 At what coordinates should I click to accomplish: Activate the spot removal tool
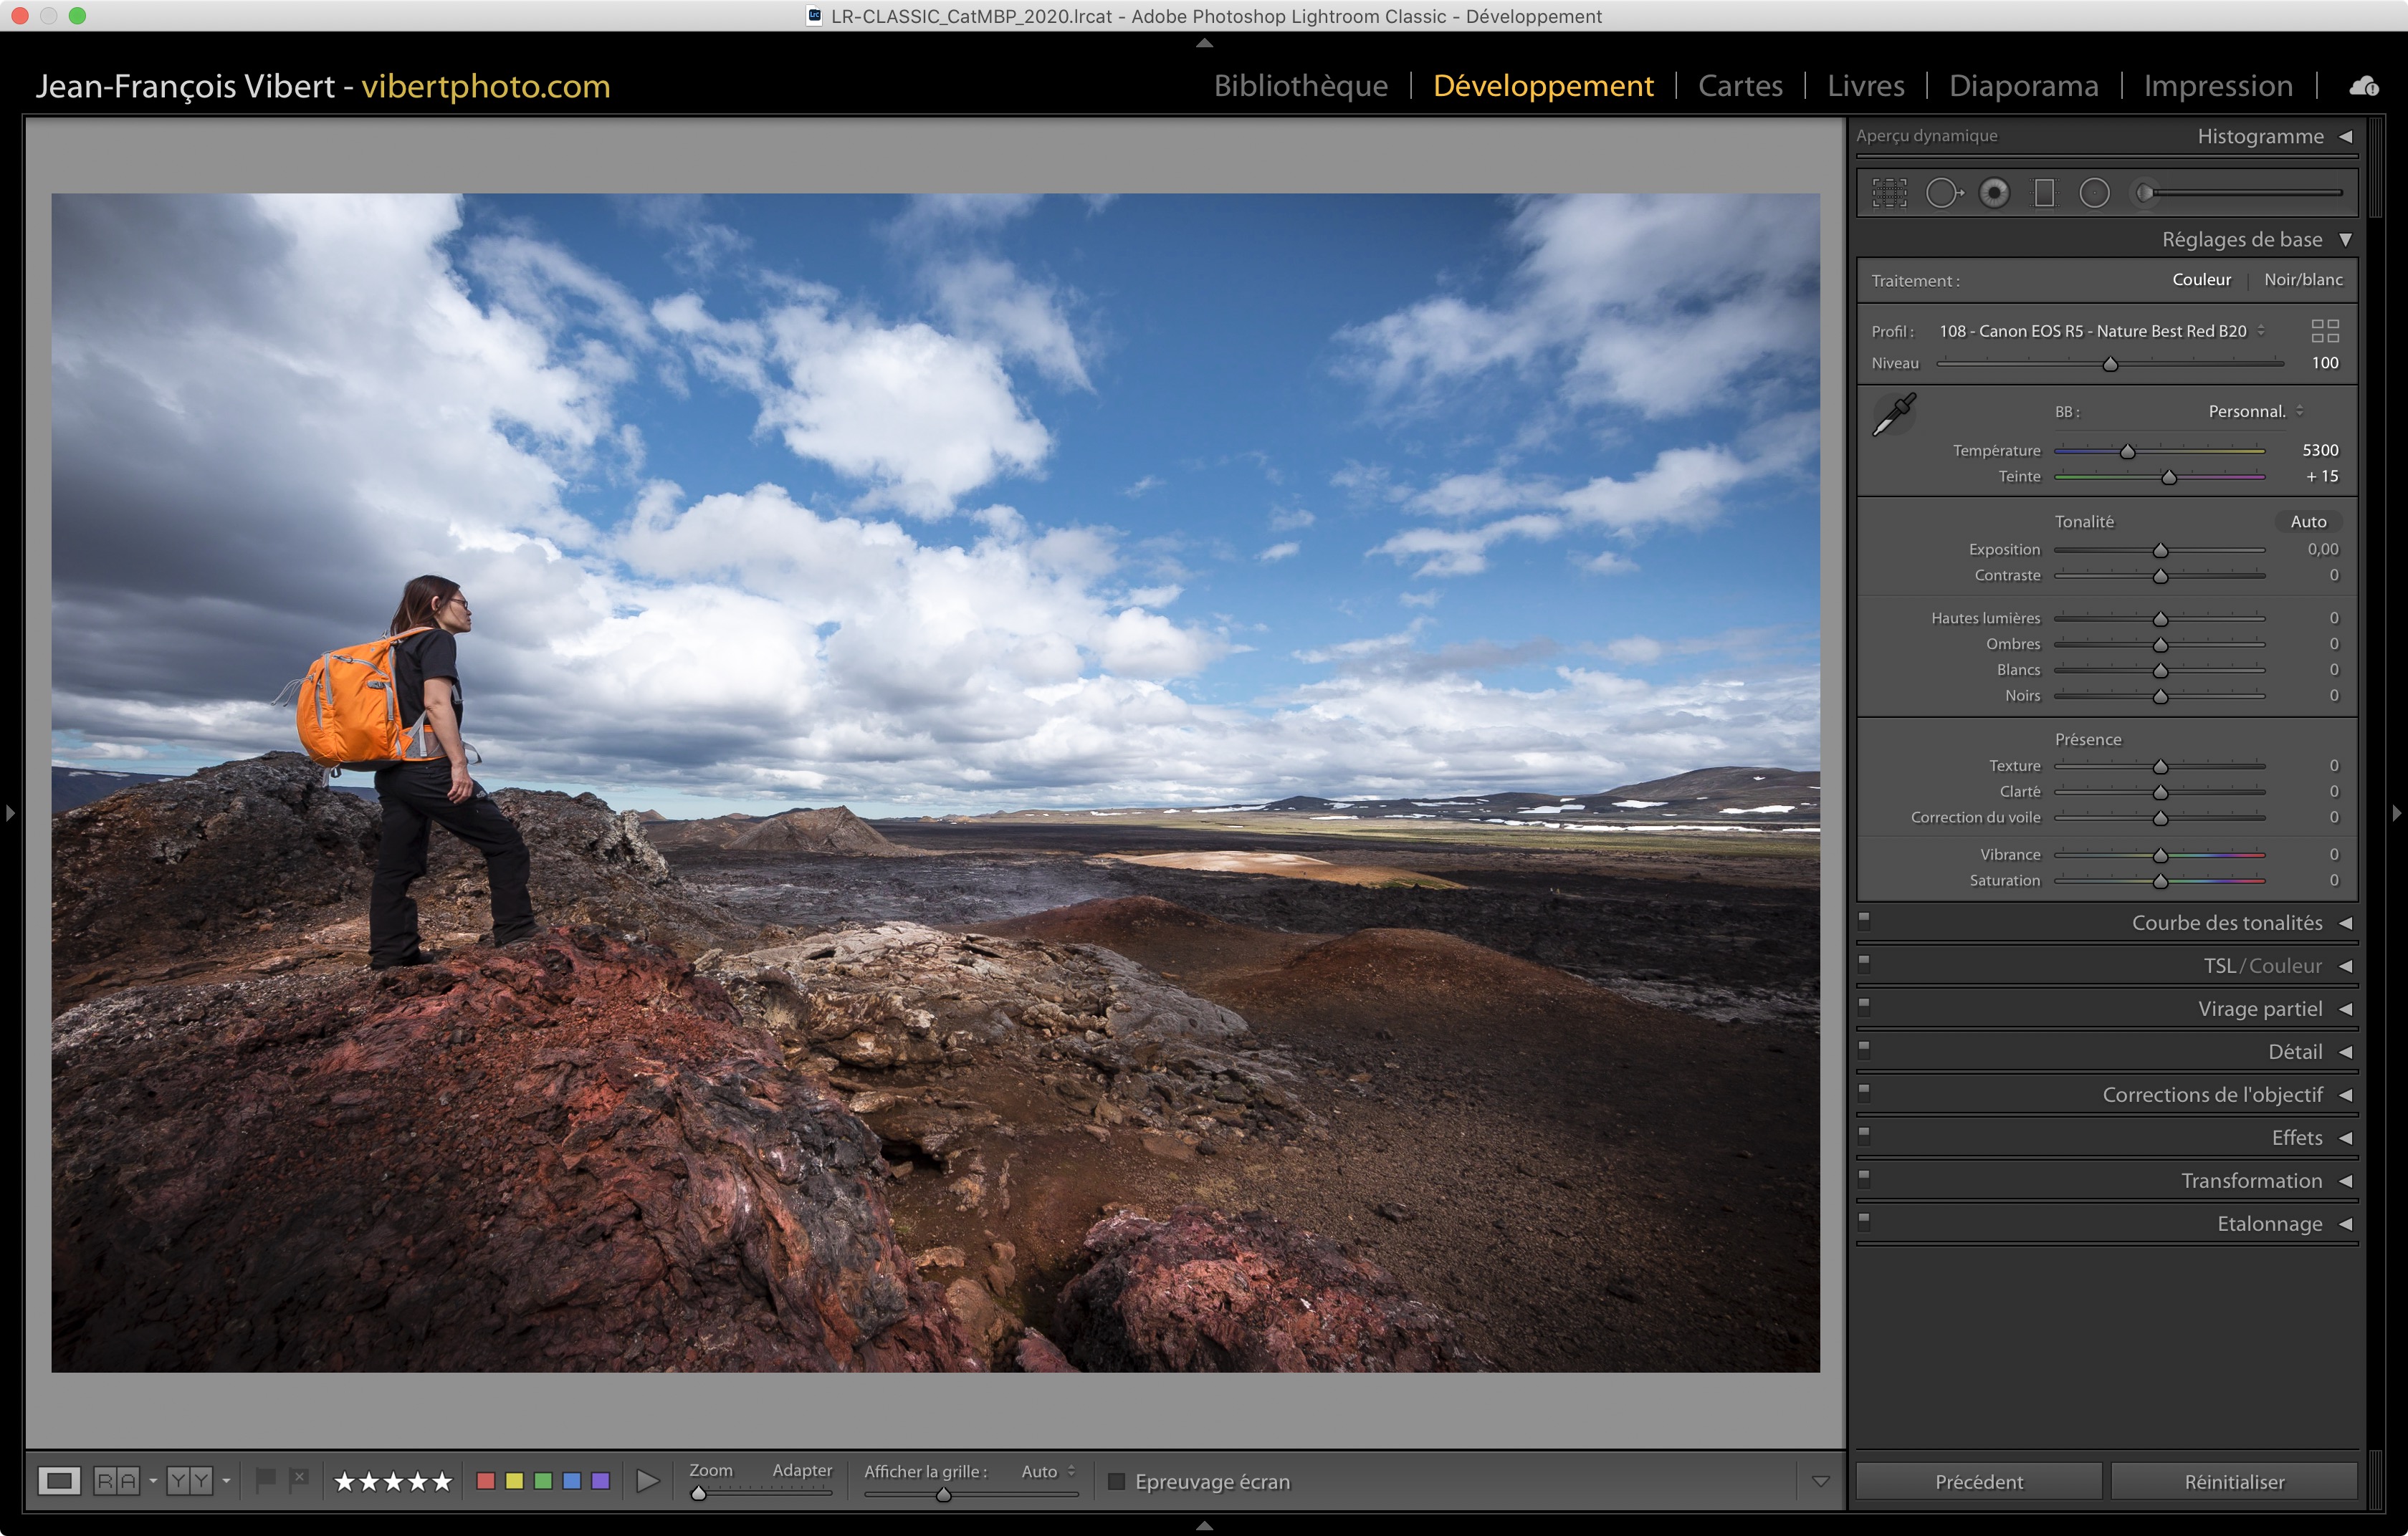click(x=1943, y=193)
